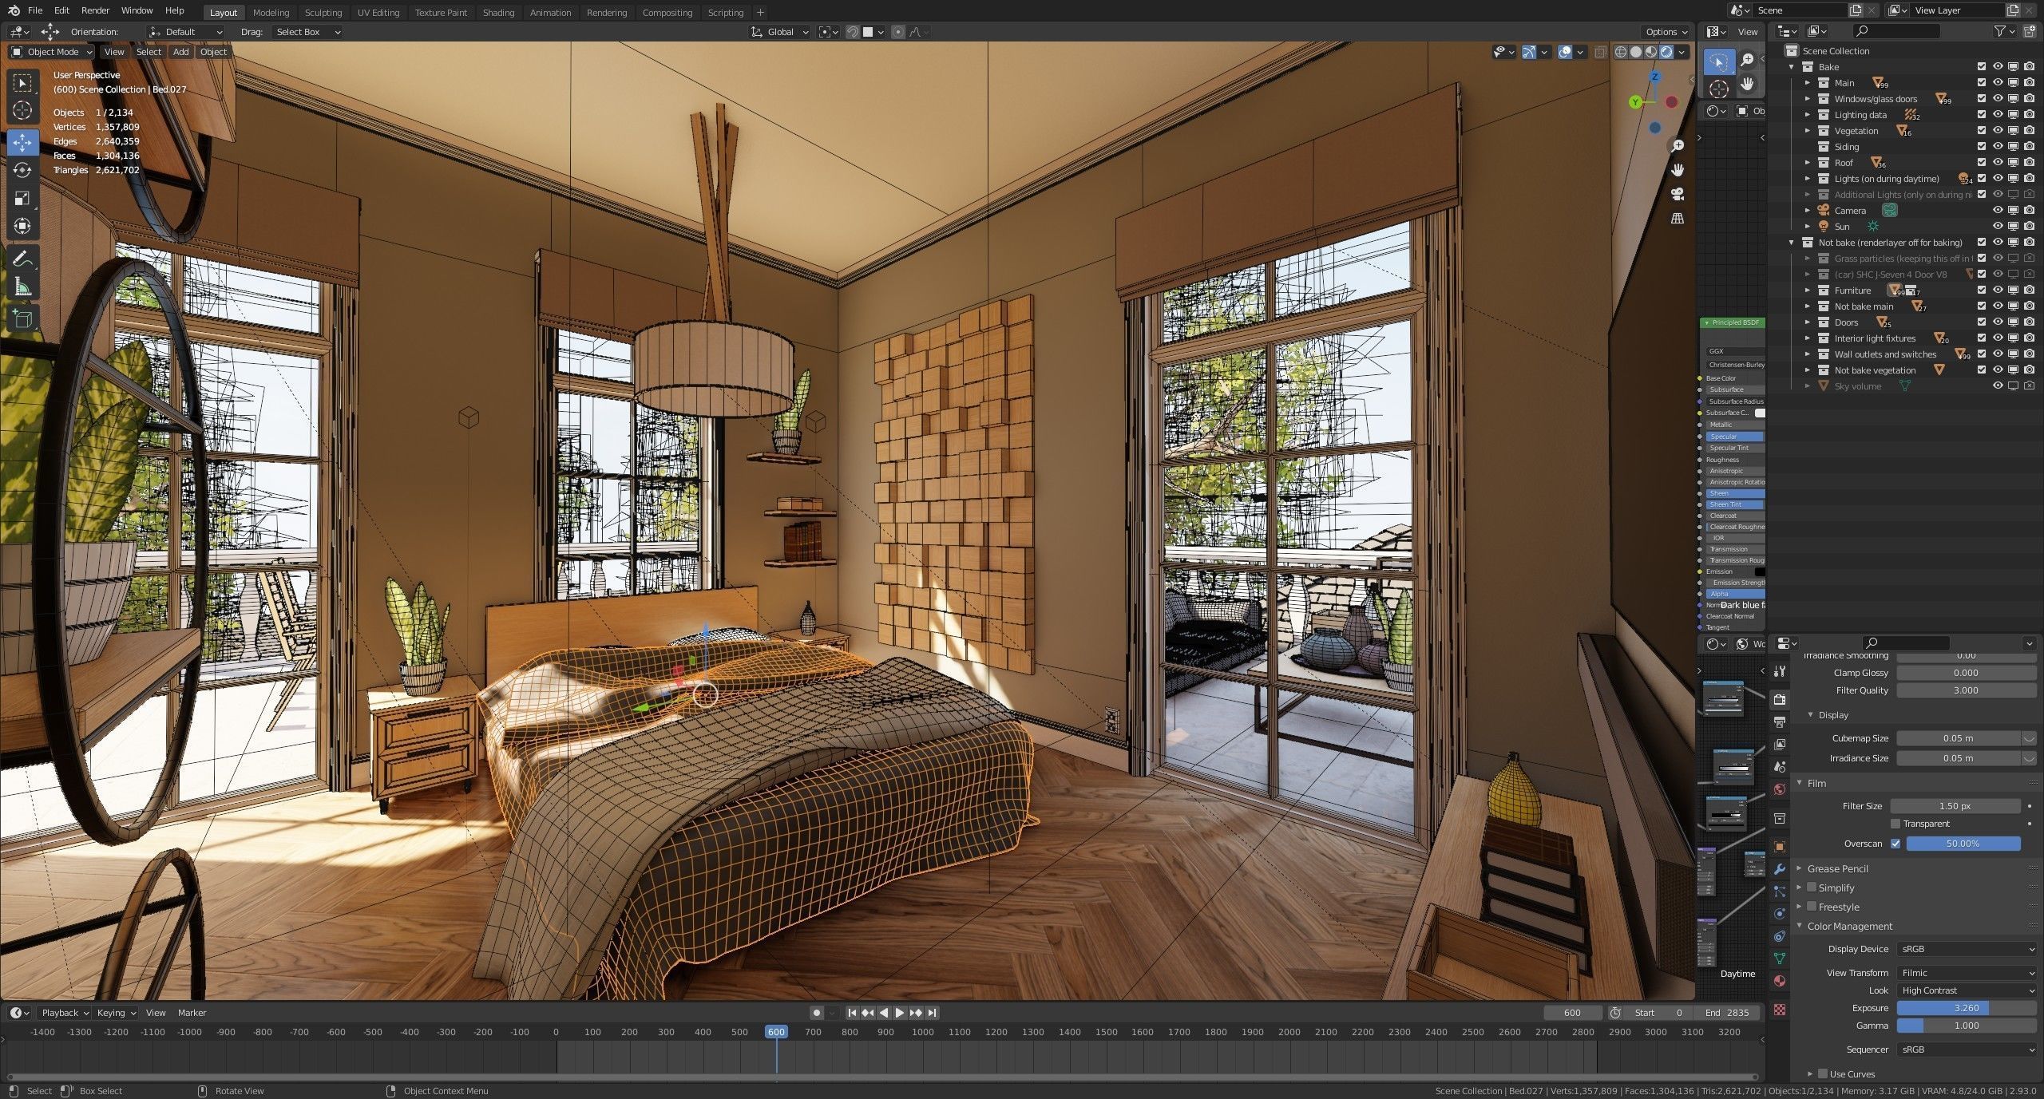Collapse the Bake collection
Screen dimensions: 2044x1099
(1792, 67)
